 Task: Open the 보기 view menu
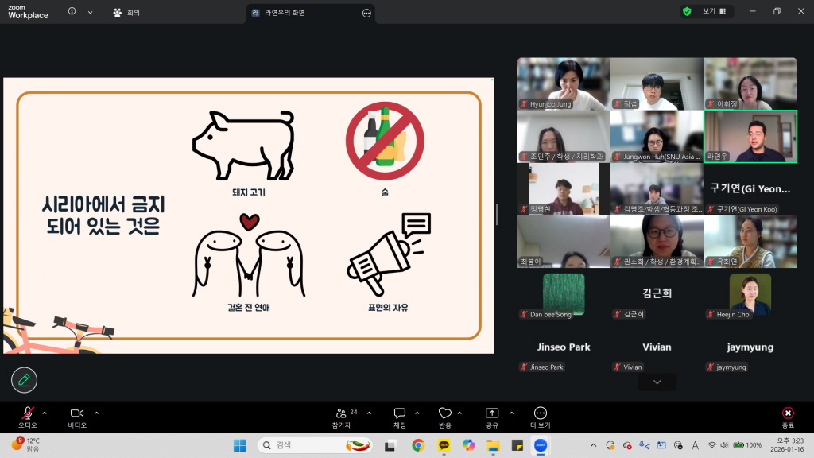click(709, 12)
